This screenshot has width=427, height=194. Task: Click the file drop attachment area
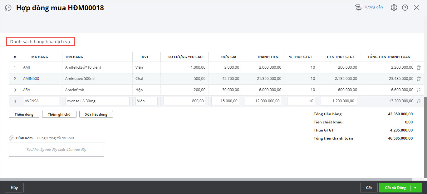click(56, 150)
